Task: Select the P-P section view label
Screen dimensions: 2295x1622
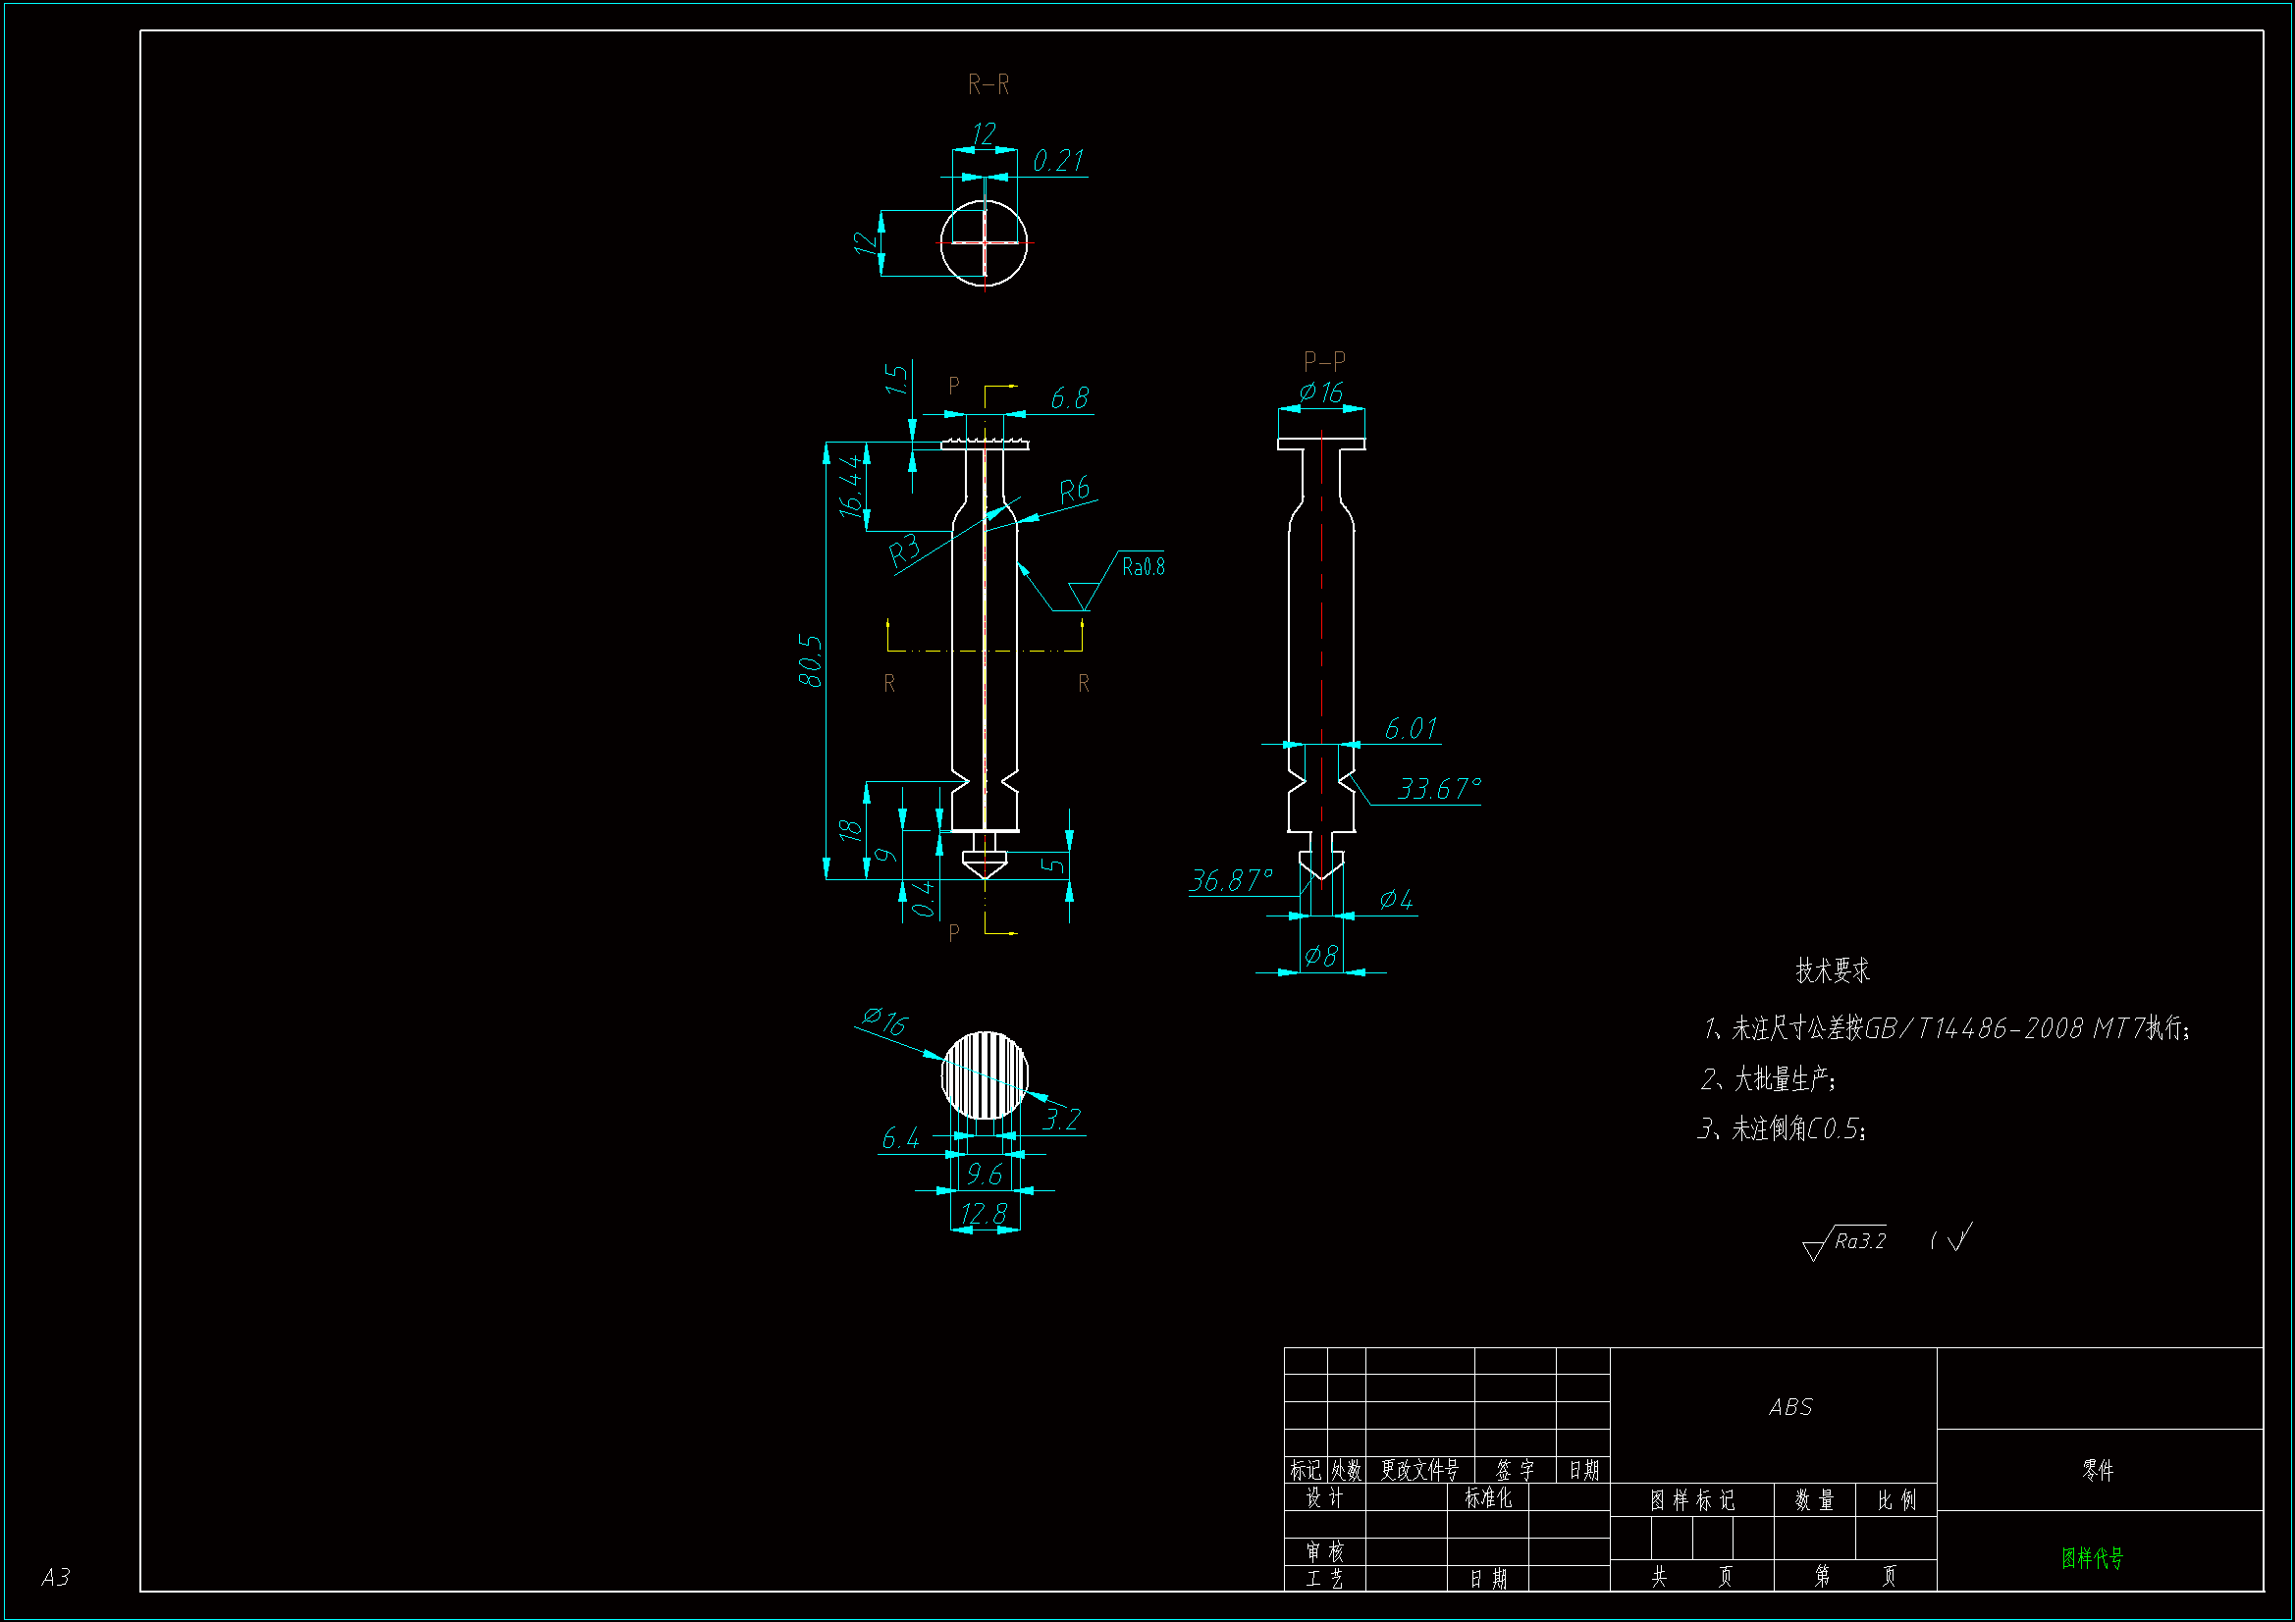Action: (x=1323, y=361)
